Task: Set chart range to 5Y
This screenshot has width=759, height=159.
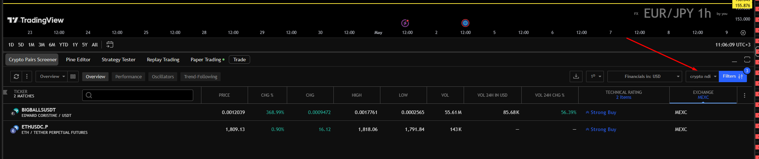Action: [85, 45]
